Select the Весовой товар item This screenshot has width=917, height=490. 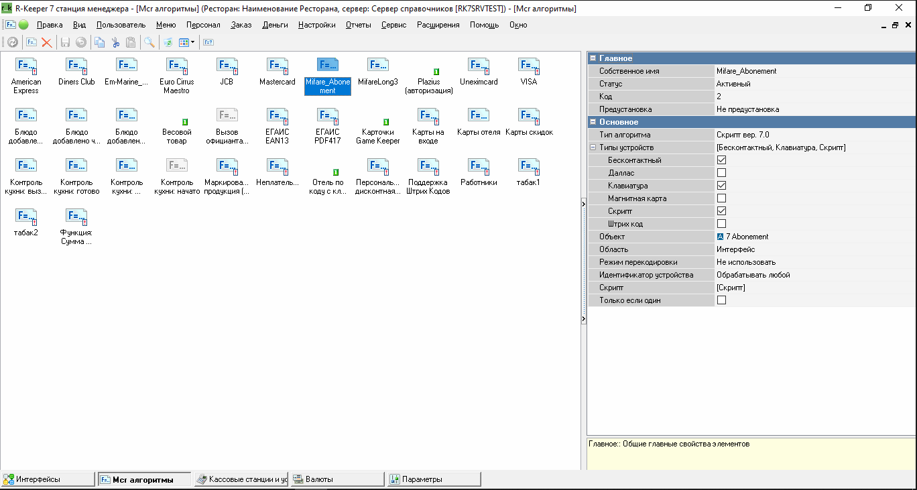coord(177,131)
